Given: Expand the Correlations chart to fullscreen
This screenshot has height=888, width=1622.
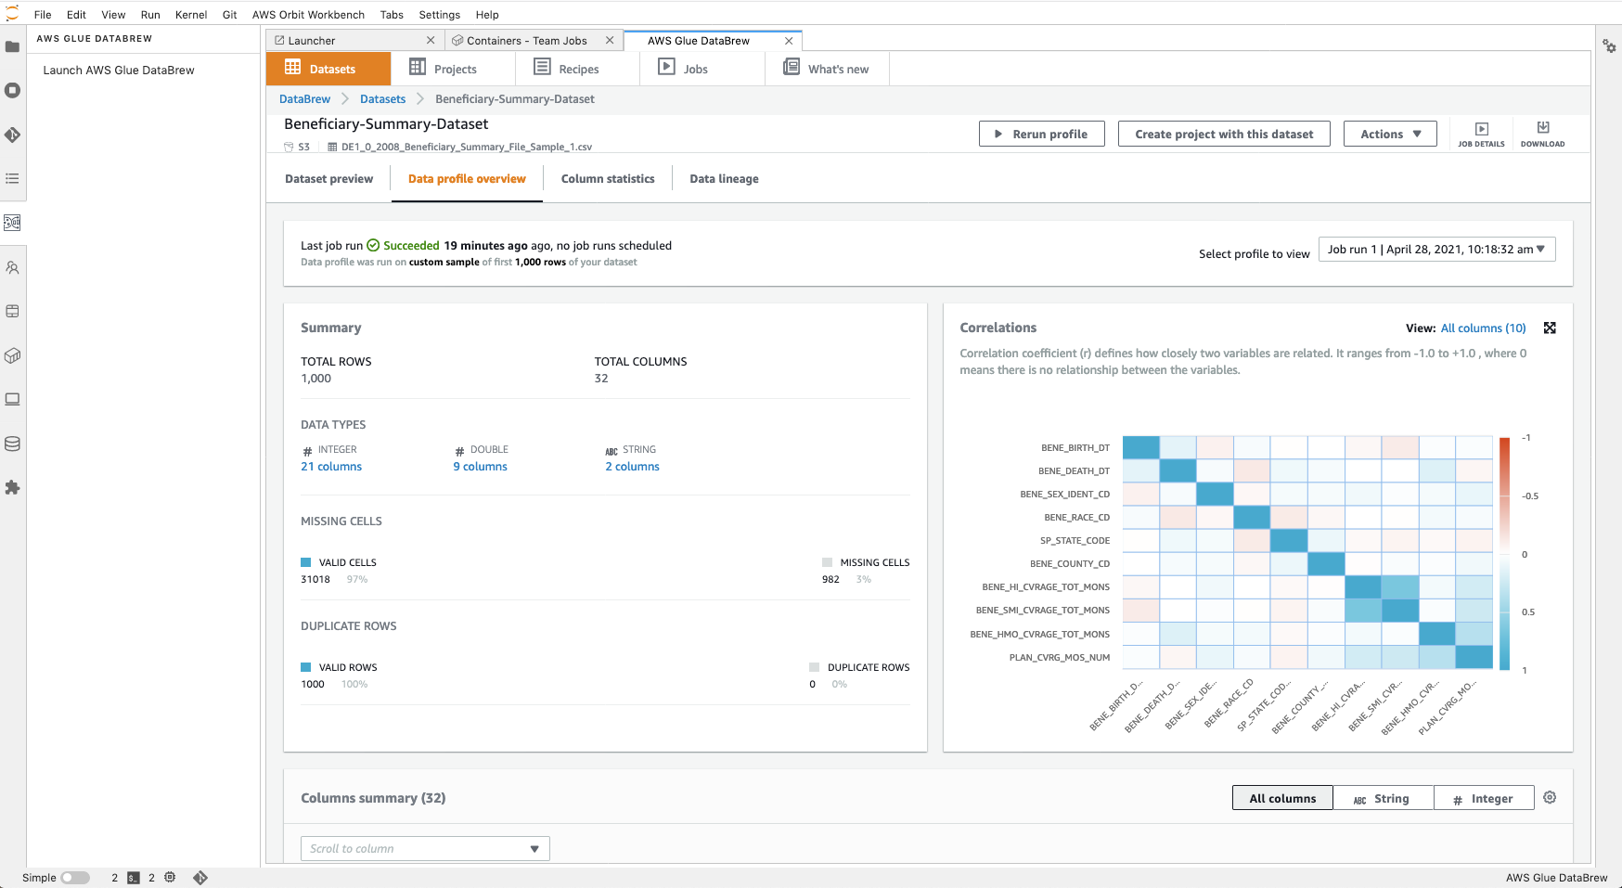Looking at the screenshot, I should point(1550,328).
